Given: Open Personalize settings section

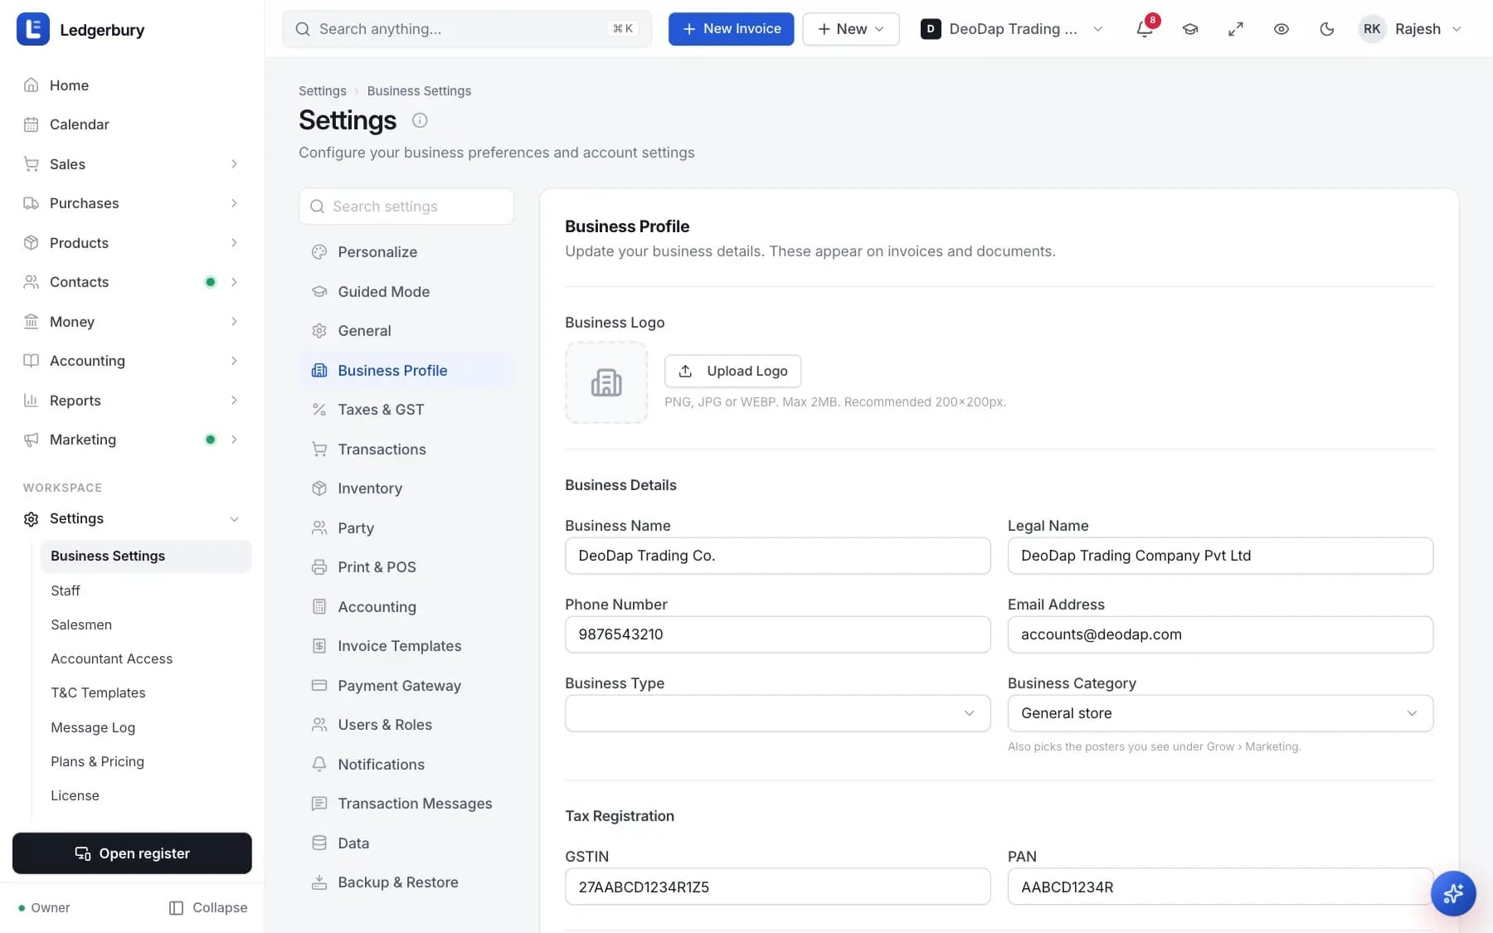Looking at the screenshot, I should point(406,252).
